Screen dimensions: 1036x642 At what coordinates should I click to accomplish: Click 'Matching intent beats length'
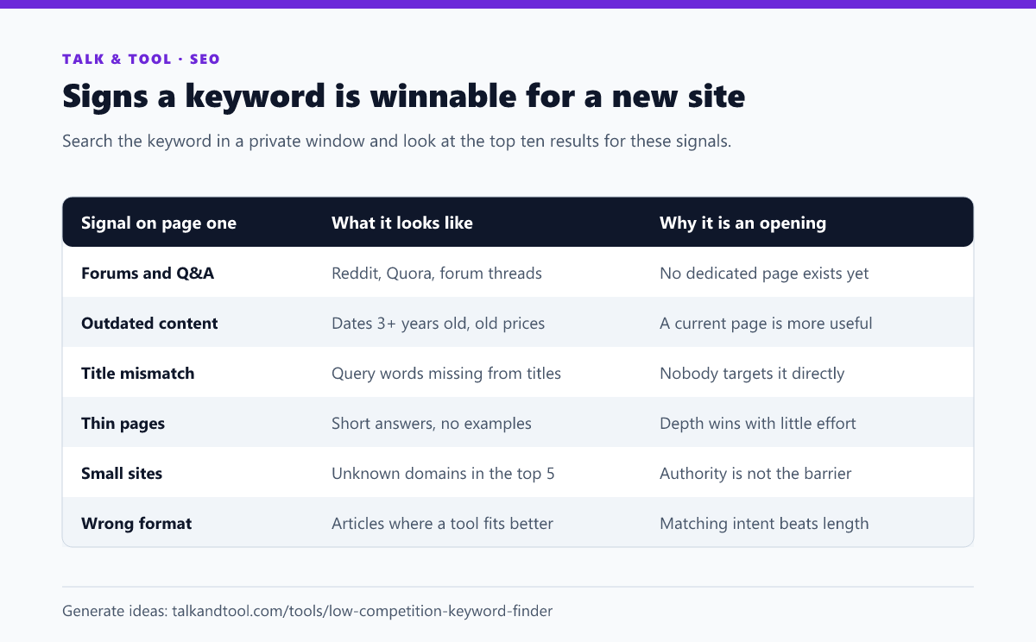(x=764, y=523)
